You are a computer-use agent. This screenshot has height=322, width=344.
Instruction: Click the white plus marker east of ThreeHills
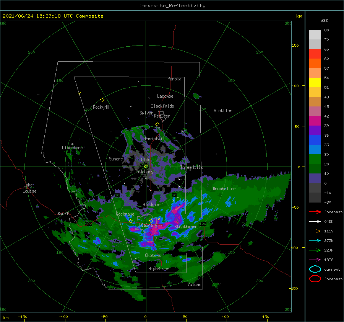coord(216,154)
